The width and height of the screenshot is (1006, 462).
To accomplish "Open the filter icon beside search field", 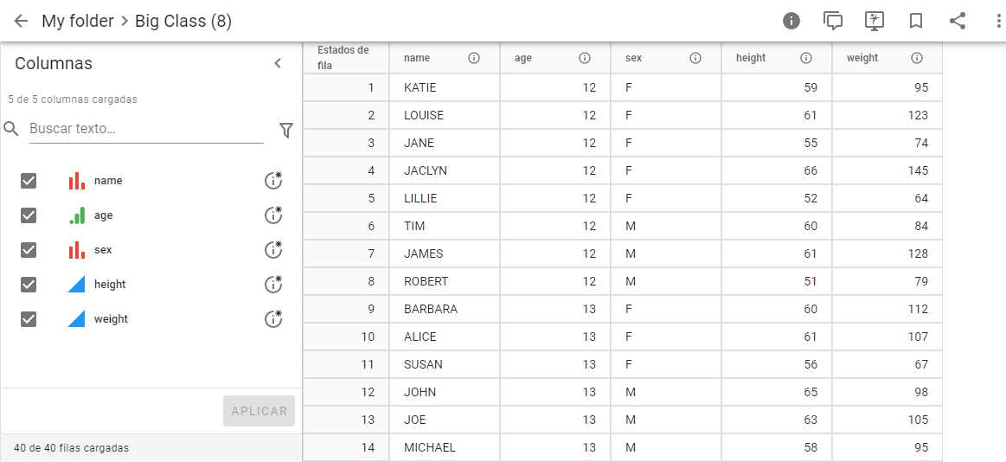I will pos(286,130).
